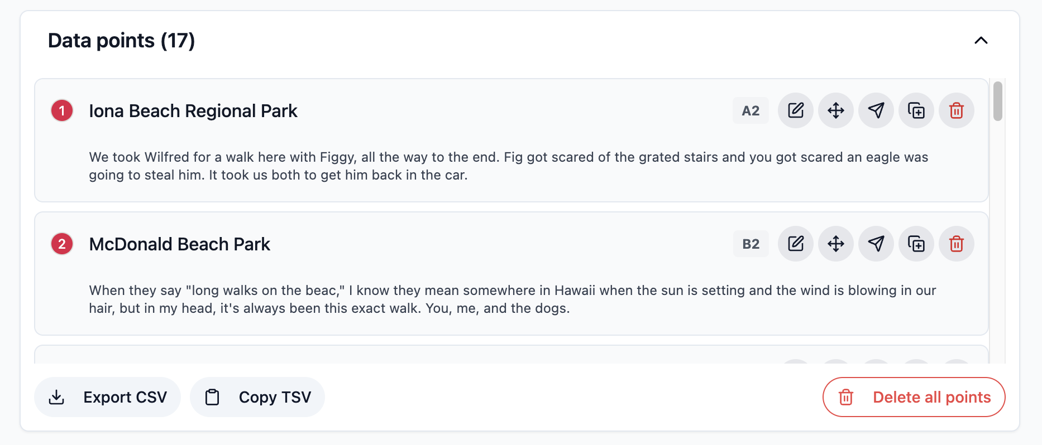Select the McDonald Beach Park title
This screenshot has width=1042, height=445.
tap(179, 244)
